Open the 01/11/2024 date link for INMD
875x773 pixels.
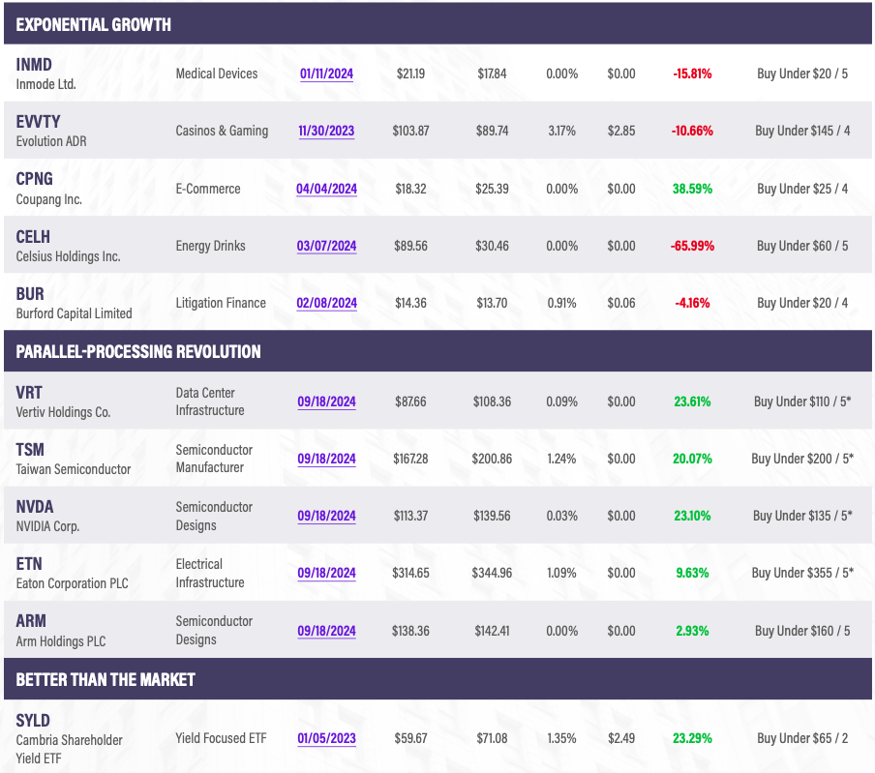(x=326, y=74)
